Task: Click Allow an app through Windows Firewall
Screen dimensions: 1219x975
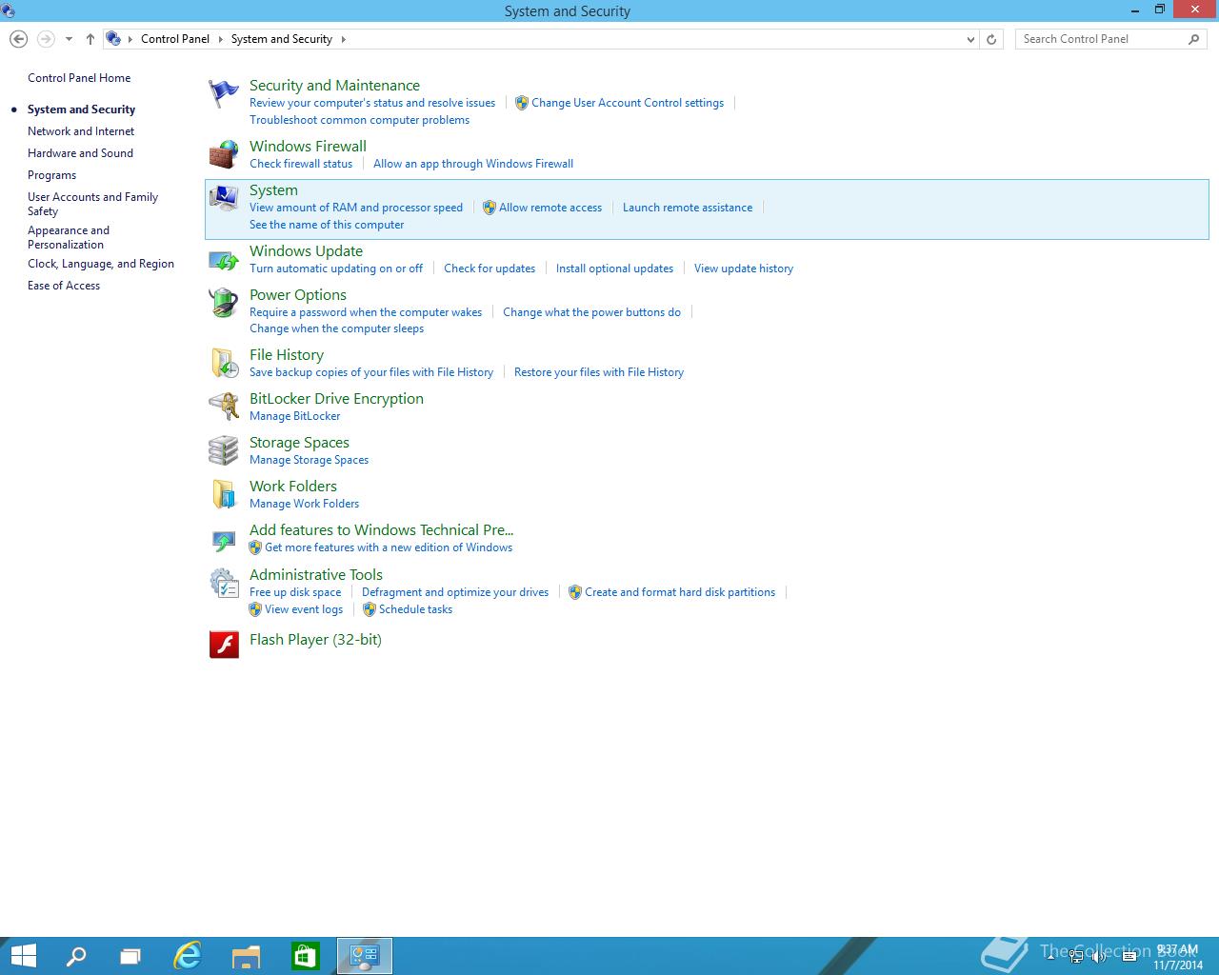Action: 473,164
